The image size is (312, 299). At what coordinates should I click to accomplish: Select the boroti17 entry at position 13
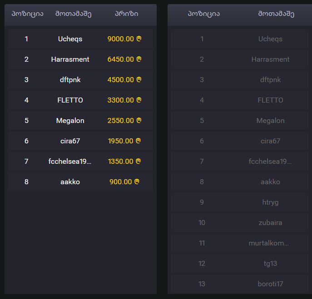point(240,284)
